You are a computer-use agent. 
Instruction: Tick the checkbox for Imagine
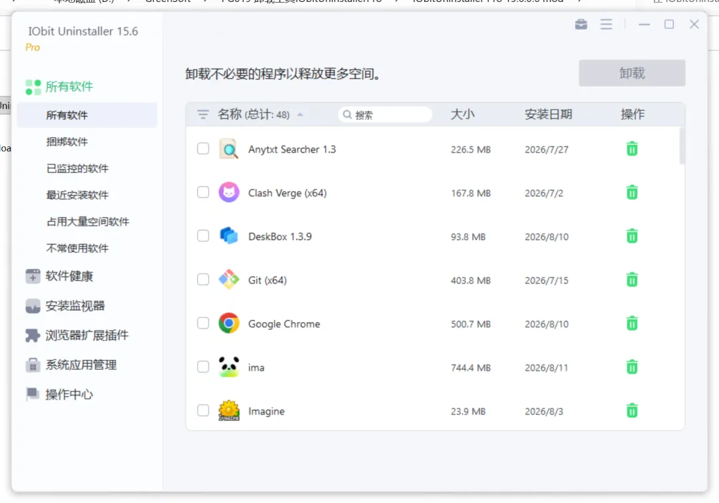pos(203,410)
